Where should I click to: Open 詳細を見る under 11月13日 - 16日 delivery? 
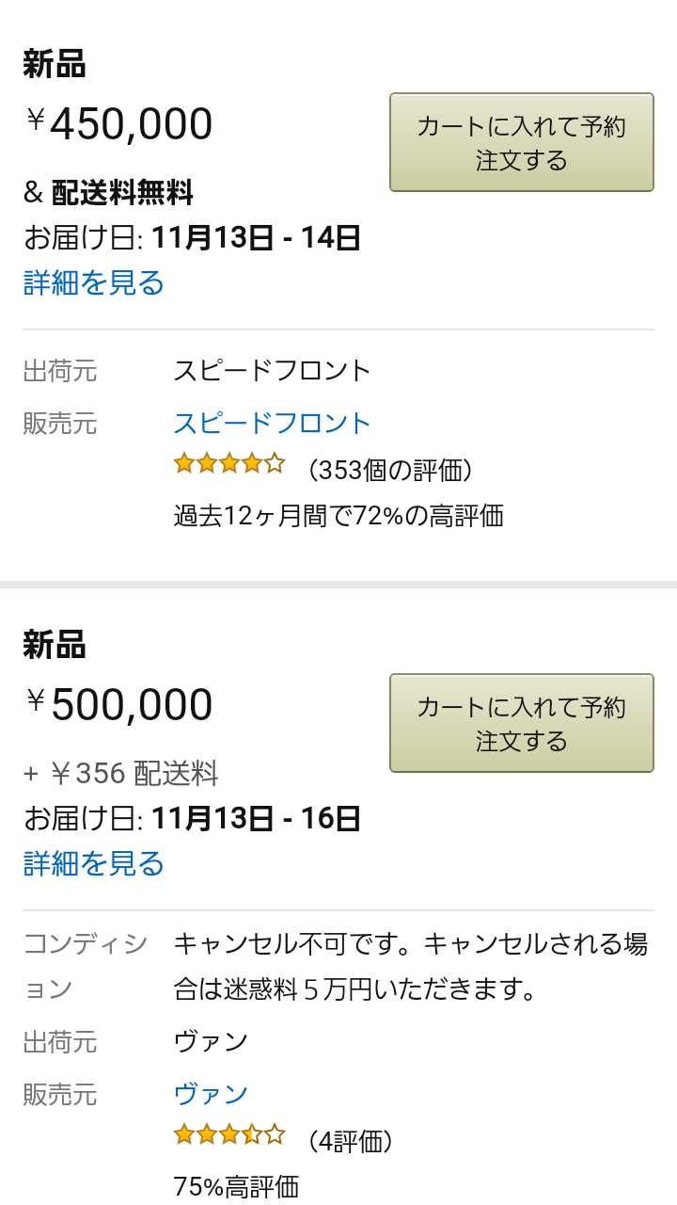click(94, 863)
